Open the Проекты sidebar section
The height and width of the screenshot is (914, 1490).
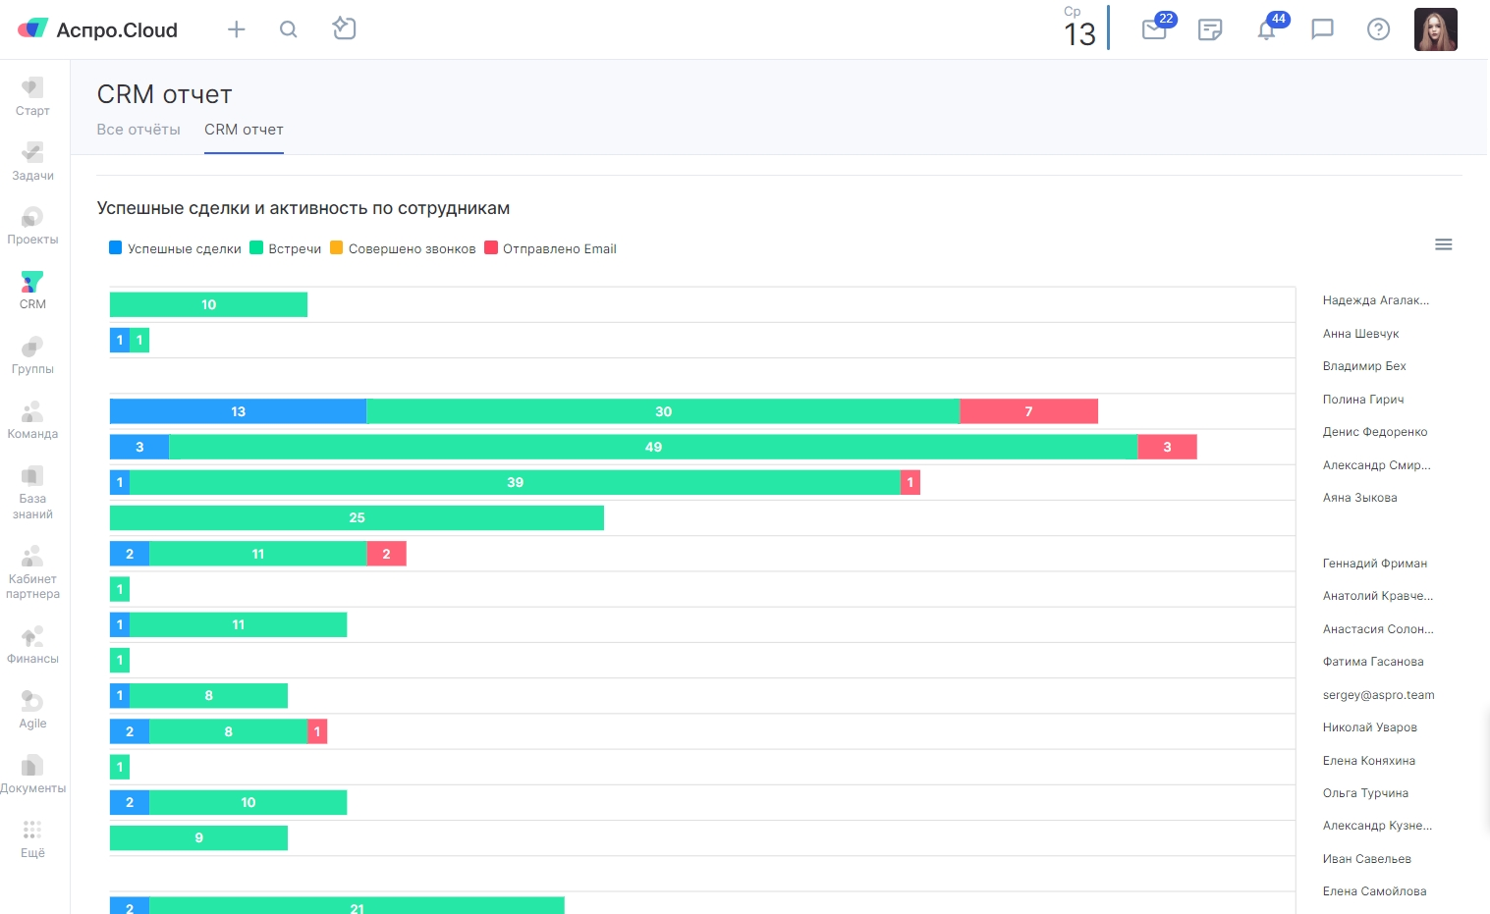(x=32, y=226)
